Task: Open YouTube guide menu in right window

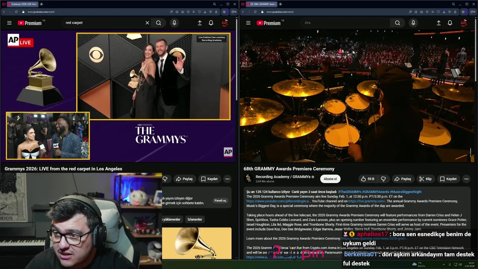Action: [248, 23]
